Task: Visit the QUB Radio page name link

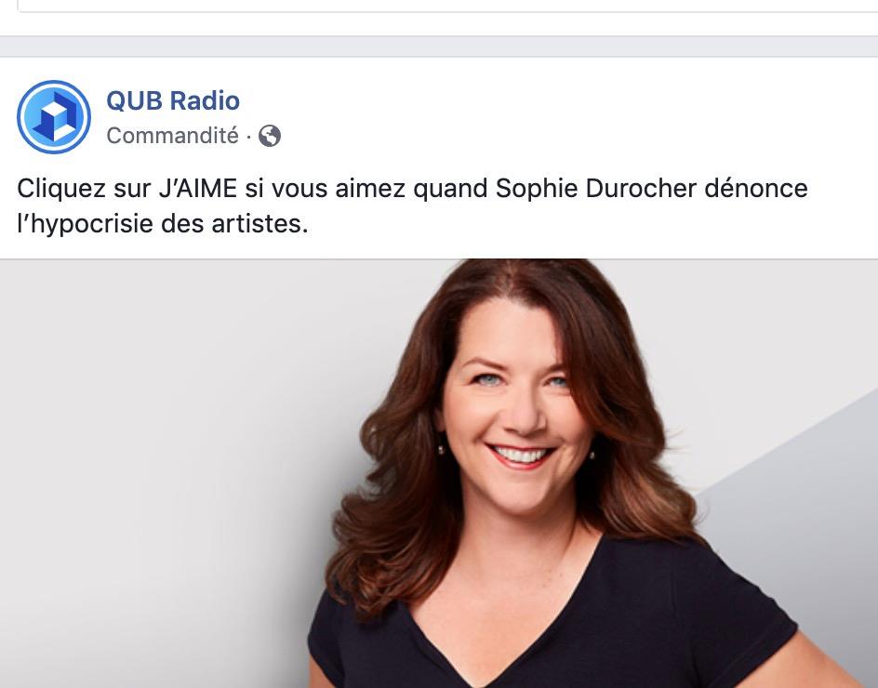Action: [x=173, y=100]
